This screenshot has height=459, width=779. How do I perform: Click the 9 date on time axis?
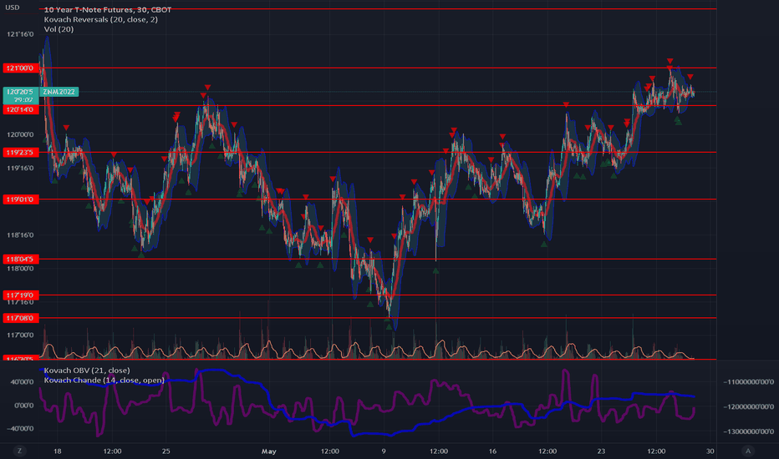coord(384,451)
